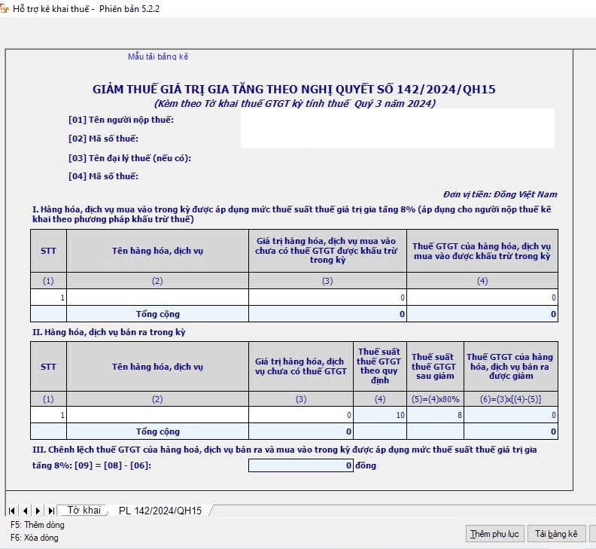The height and width of the screenshot is (549, 596).
Task: Click the regulated VAT rate cell showing 10
Action: [380, 415]
